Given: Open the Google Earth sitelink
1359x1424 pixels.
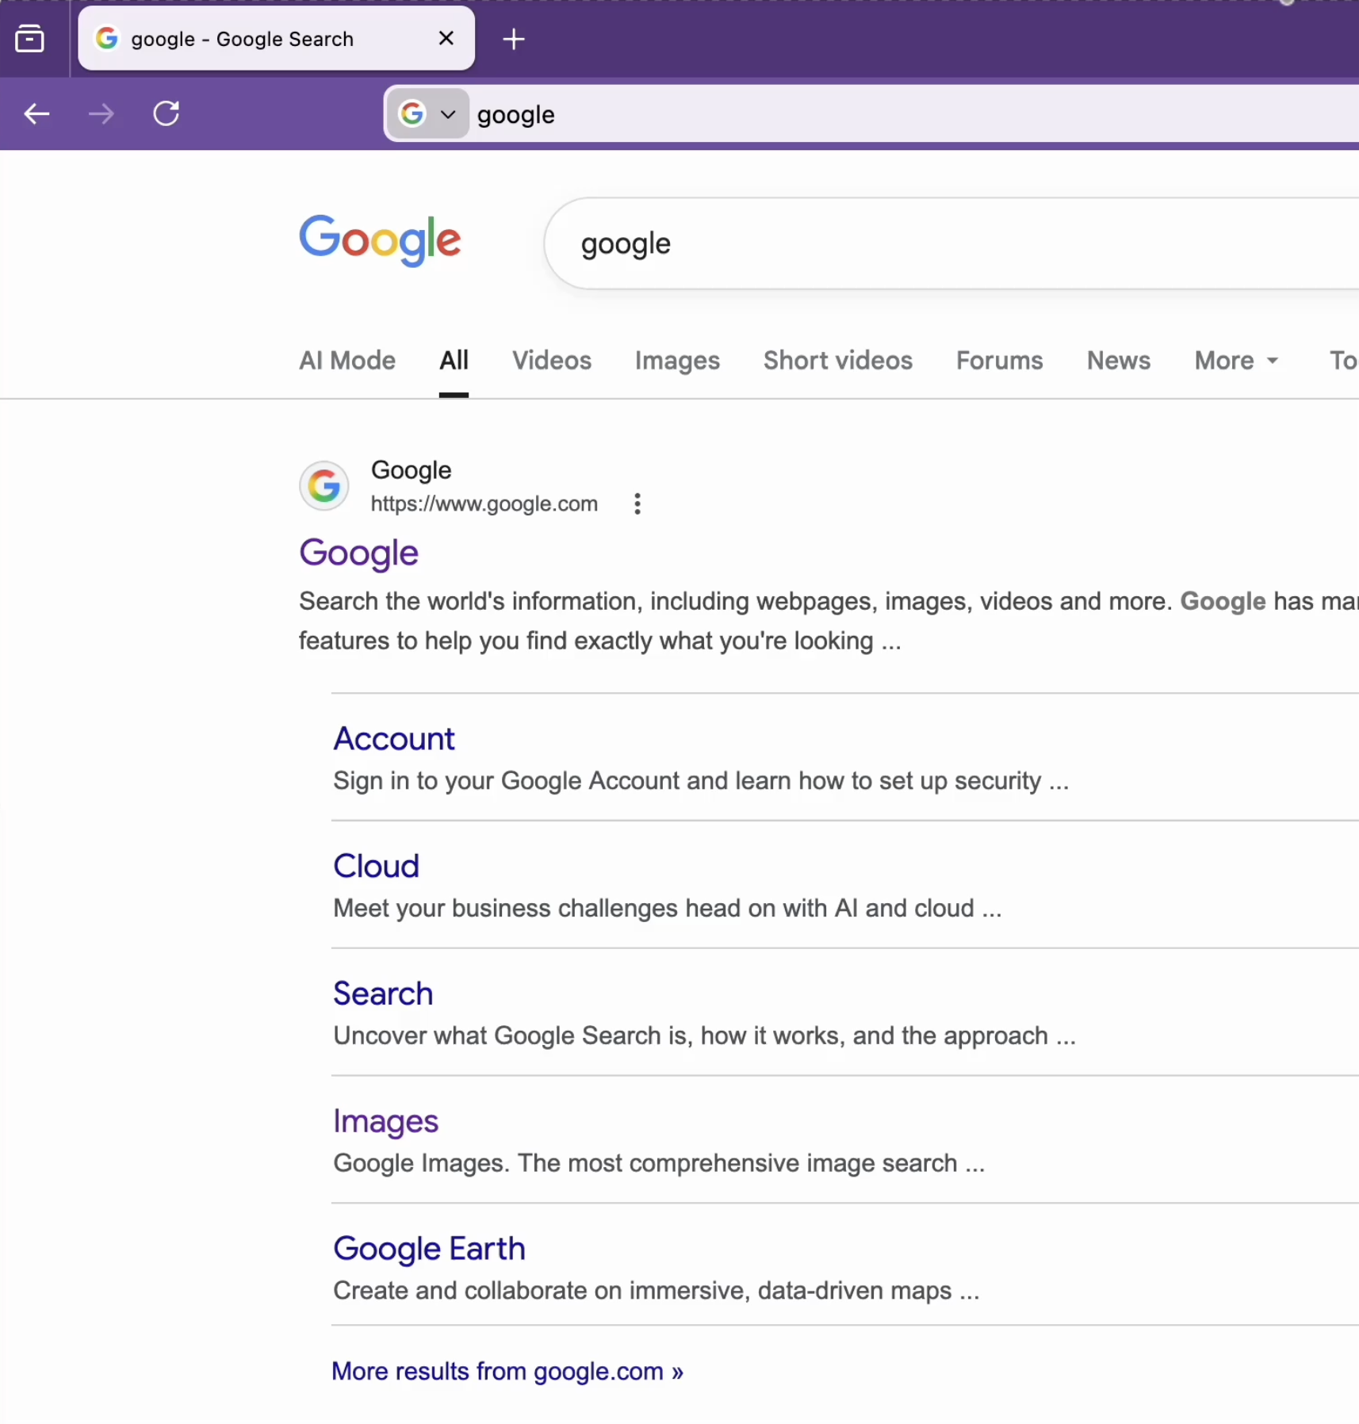Looking at the screenshot, I should point(429,1249).
